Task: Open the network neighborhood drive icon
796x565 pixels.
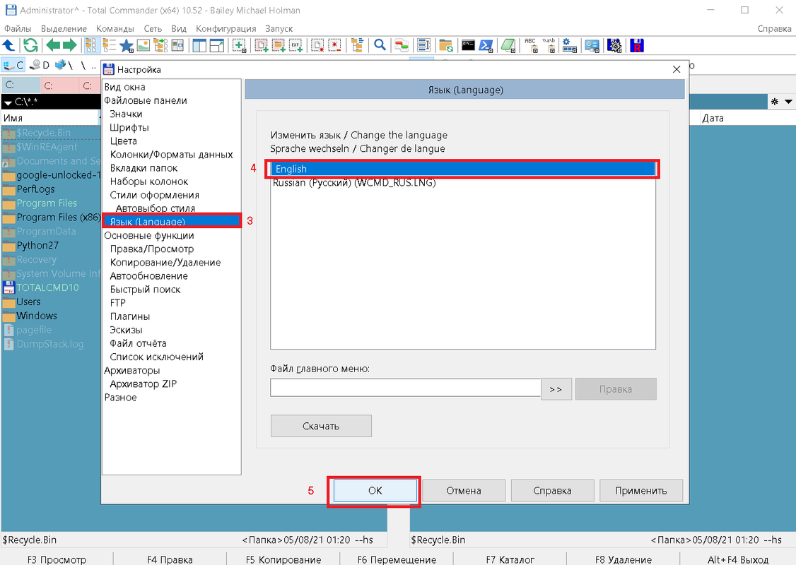Action: (x=64, y=66)
